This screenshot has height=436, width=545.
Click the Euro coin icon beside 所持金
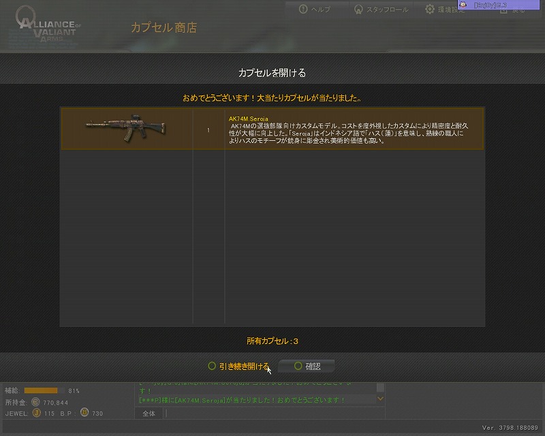(35, 402)
